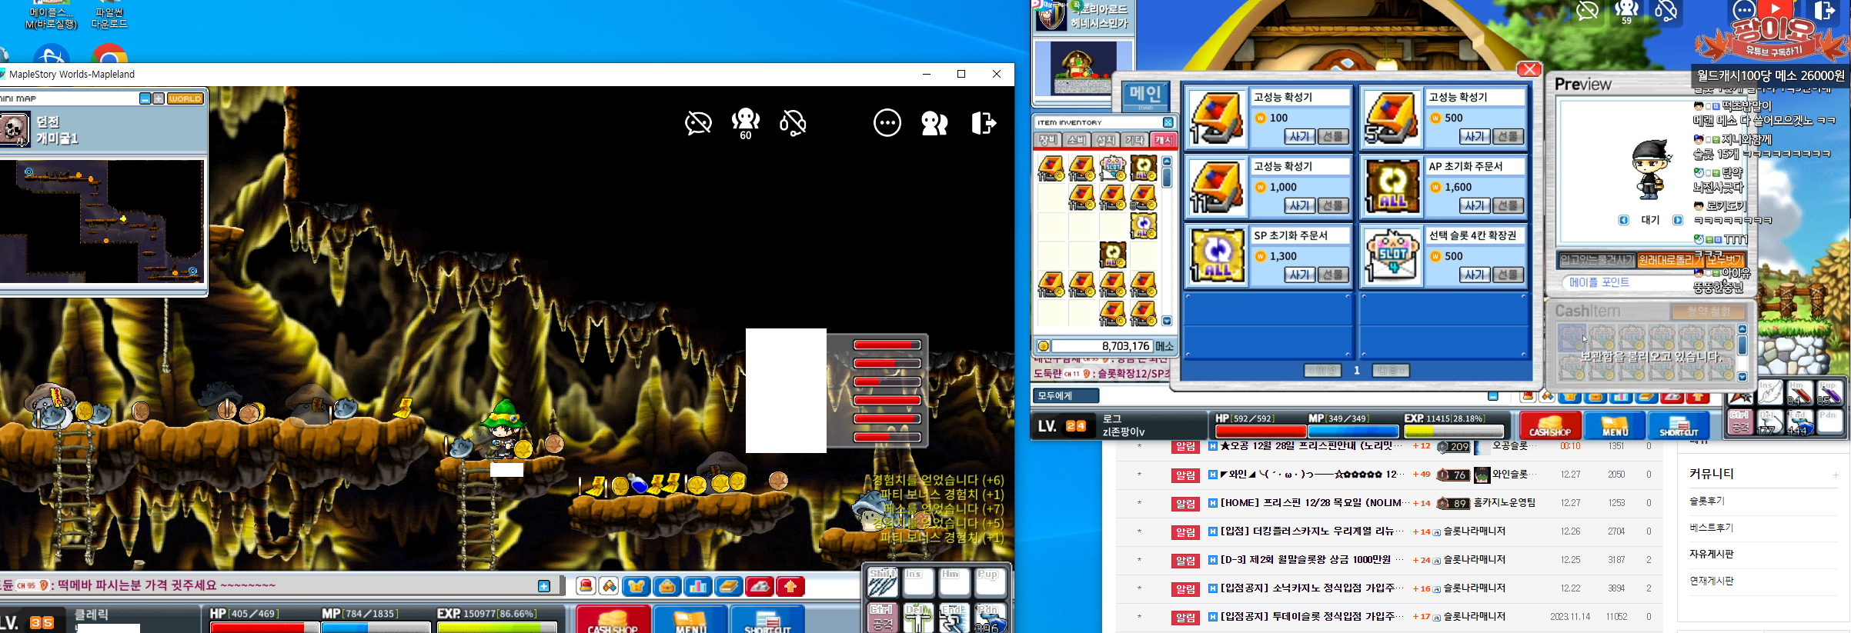Open the 모두에게 chat target dropdown
This screenshot has width=1851, height=633.
point(1066,396)
